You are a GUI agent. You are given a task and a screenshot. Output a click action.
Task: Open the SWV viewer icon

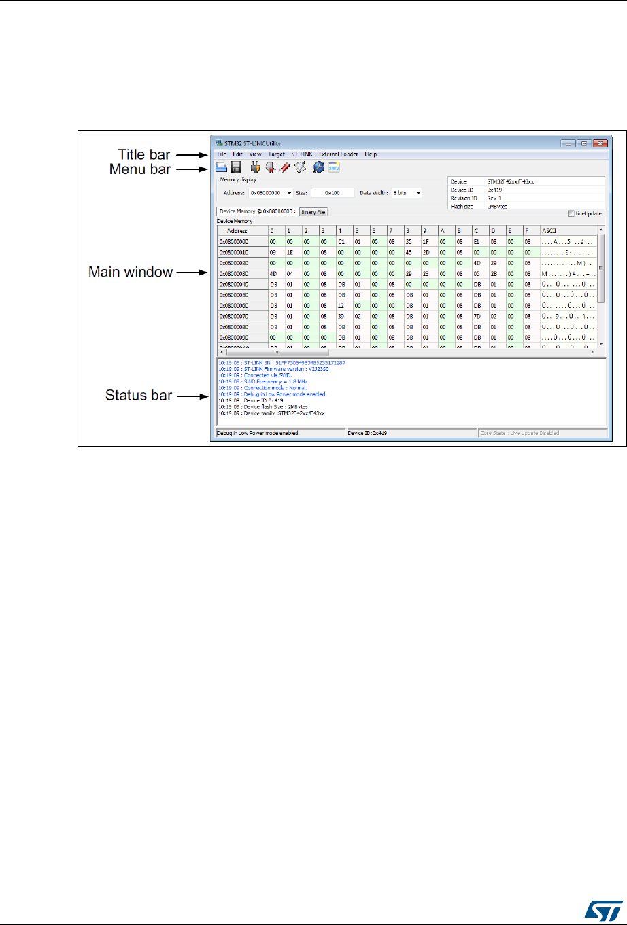pyautogui.click(x=334, y=167)
